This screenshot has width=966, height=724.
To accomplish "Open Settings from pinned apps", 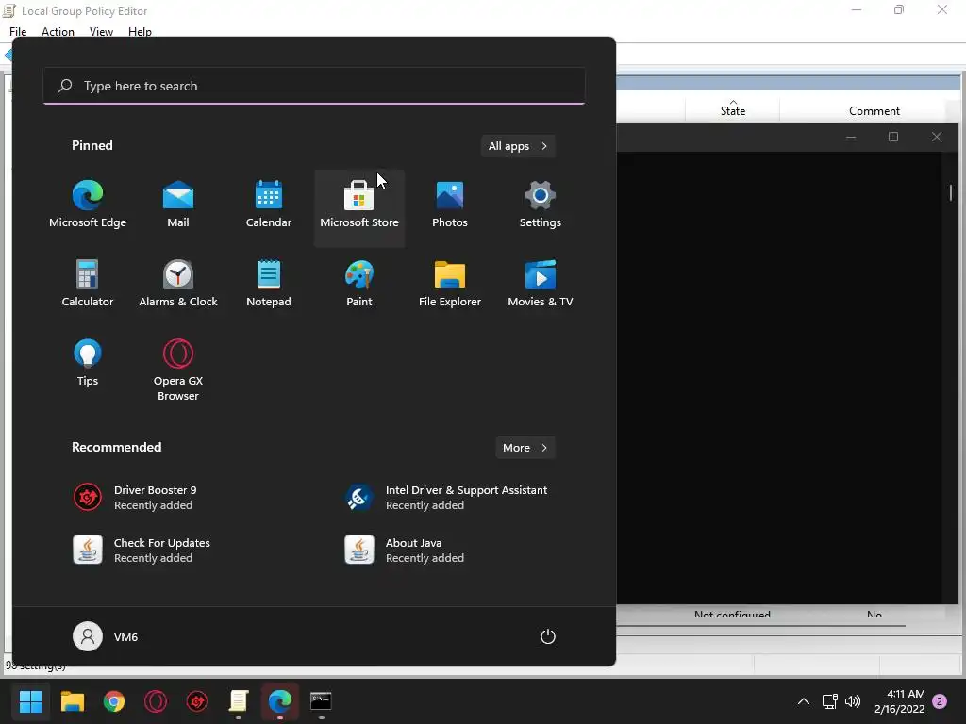I will pyautogui.click(x=541, y=205).
